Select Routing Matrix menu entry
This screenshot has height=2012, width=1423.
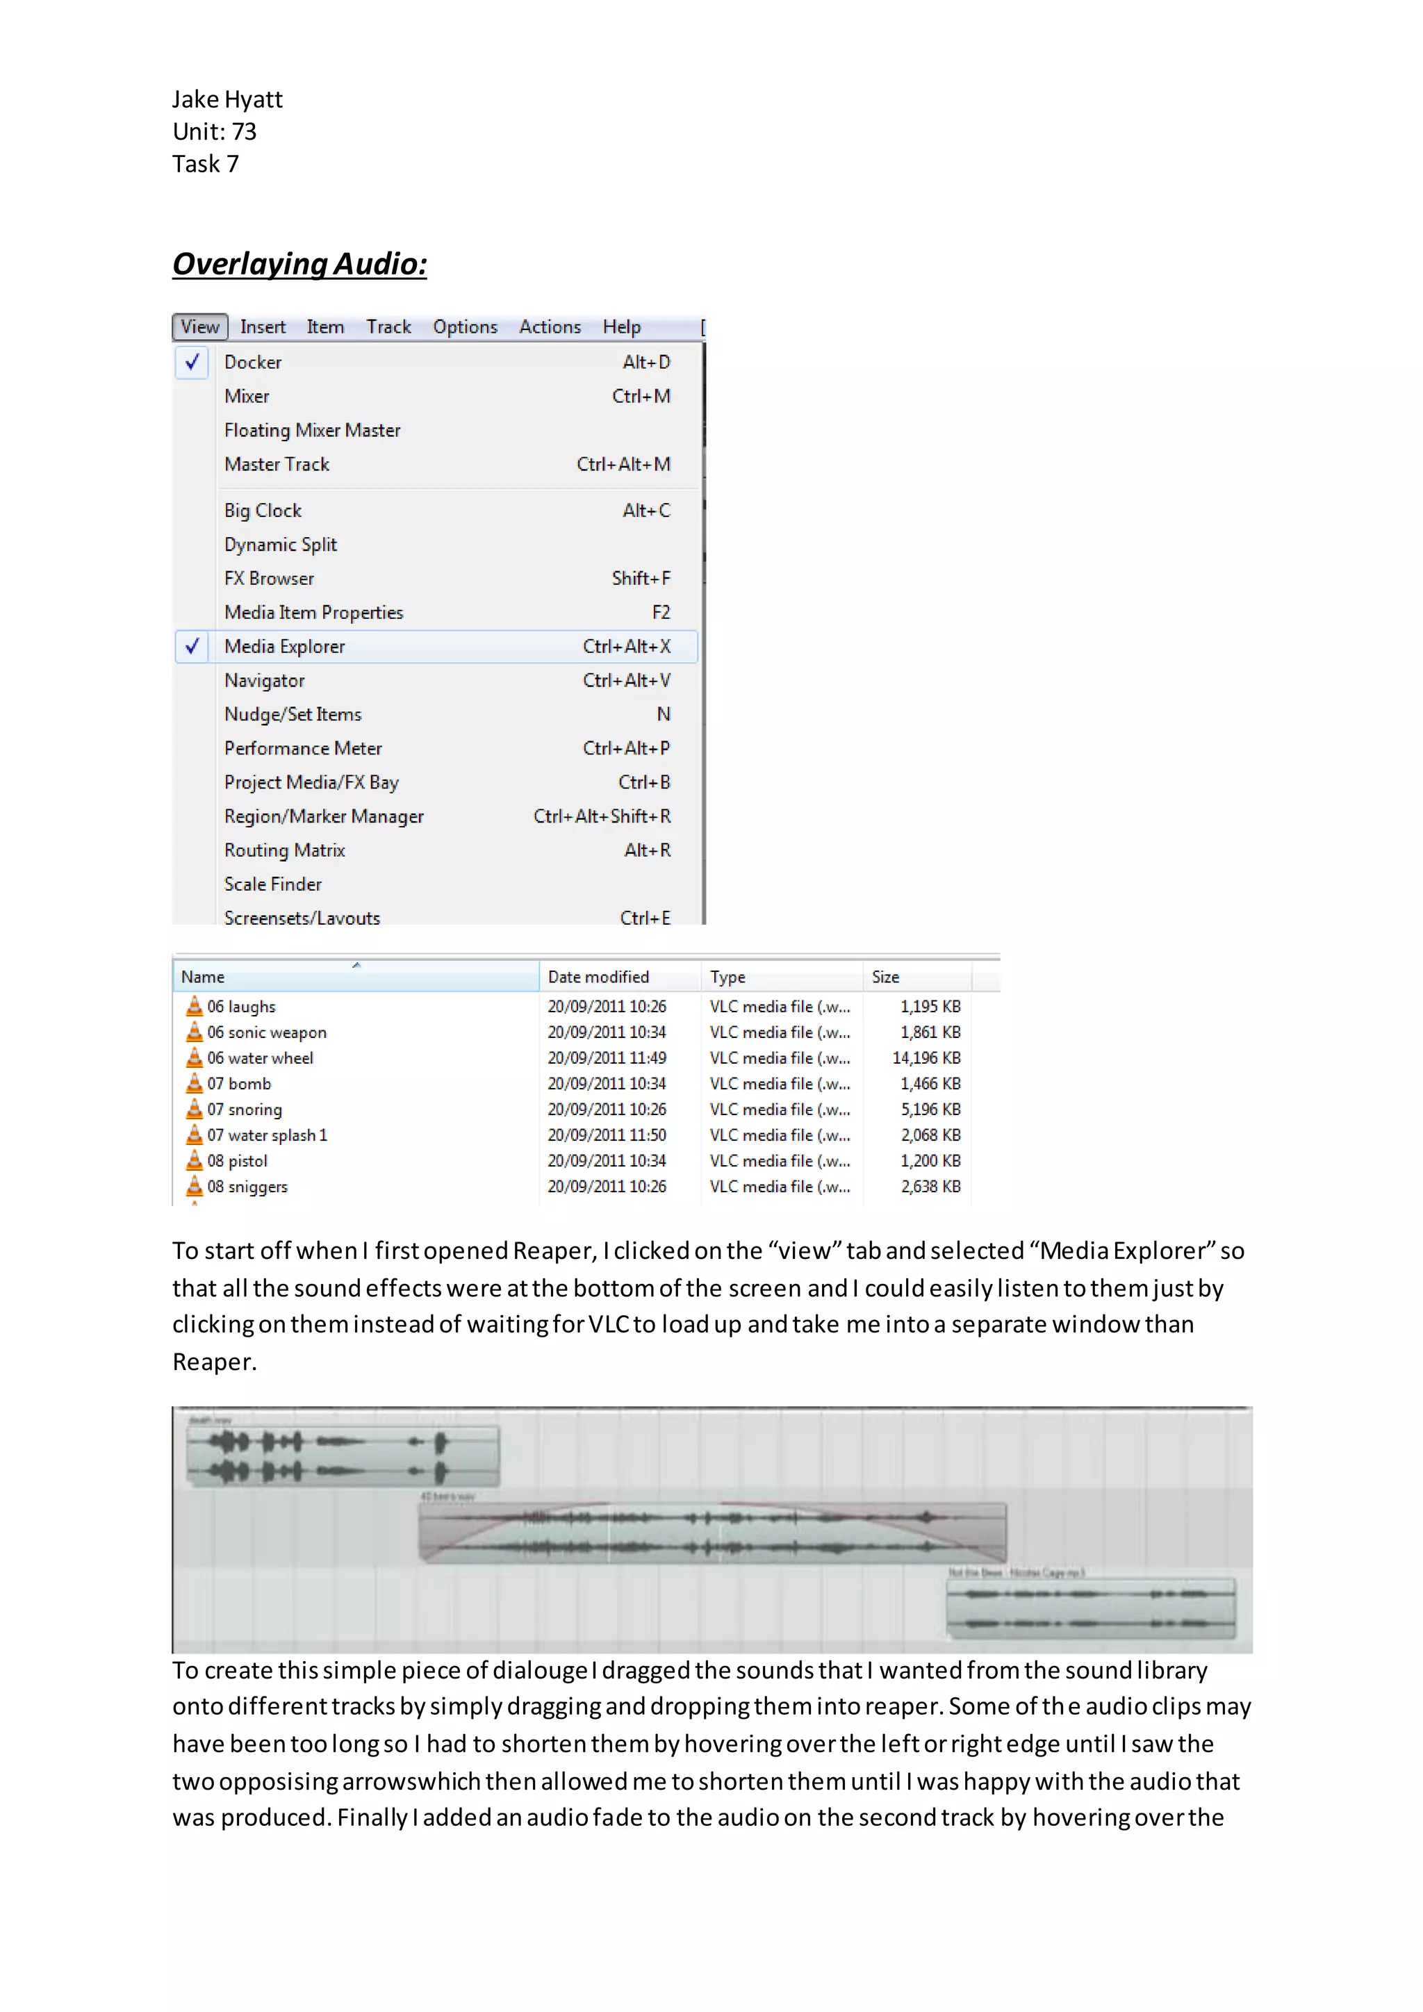285,850
